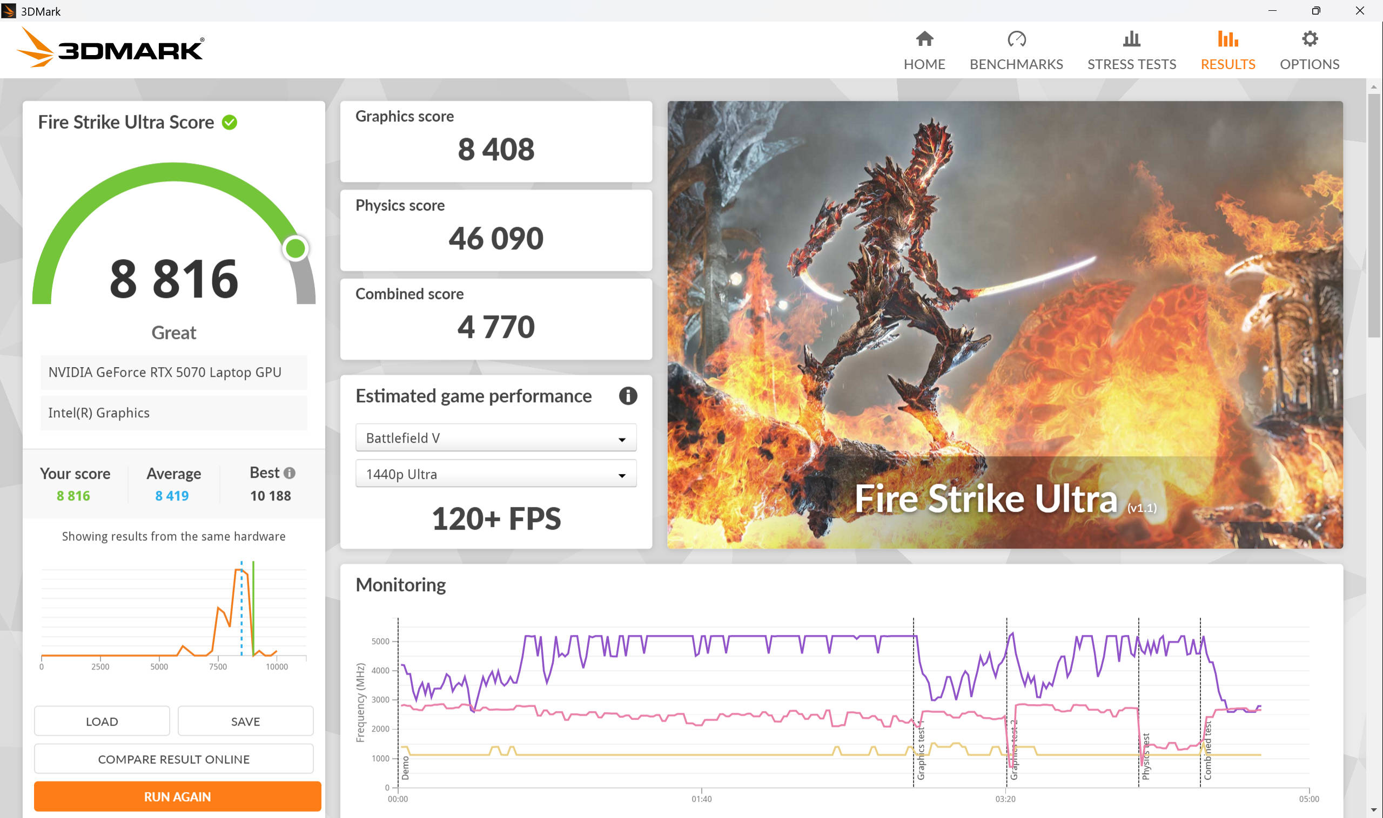The height and width of the screenshot is (818, 1383).
Task: Click the Fire Strike Ultra artwork image
Action: pos(1005,324)
